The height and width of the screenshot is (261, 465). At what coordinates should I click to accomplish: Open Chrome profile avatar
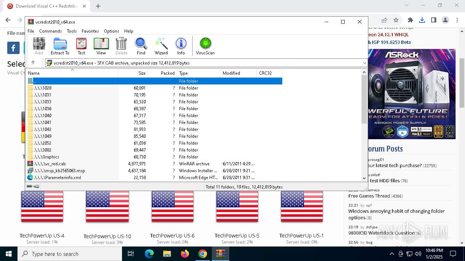[445, 20]
